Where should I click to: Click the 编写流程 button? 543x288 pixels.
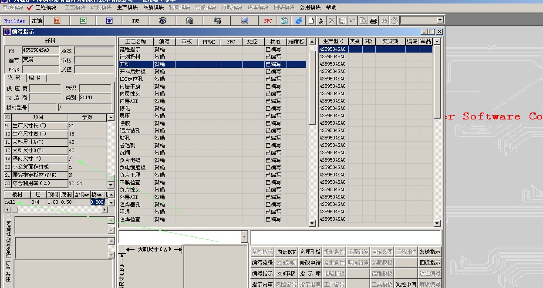pos(262,263)
